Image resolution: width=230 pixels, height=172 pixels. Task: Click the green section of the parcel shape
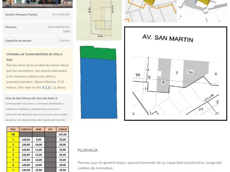98,54
